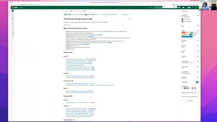Click browser back arrow
The image size is (217, 122).
[9, 5]
